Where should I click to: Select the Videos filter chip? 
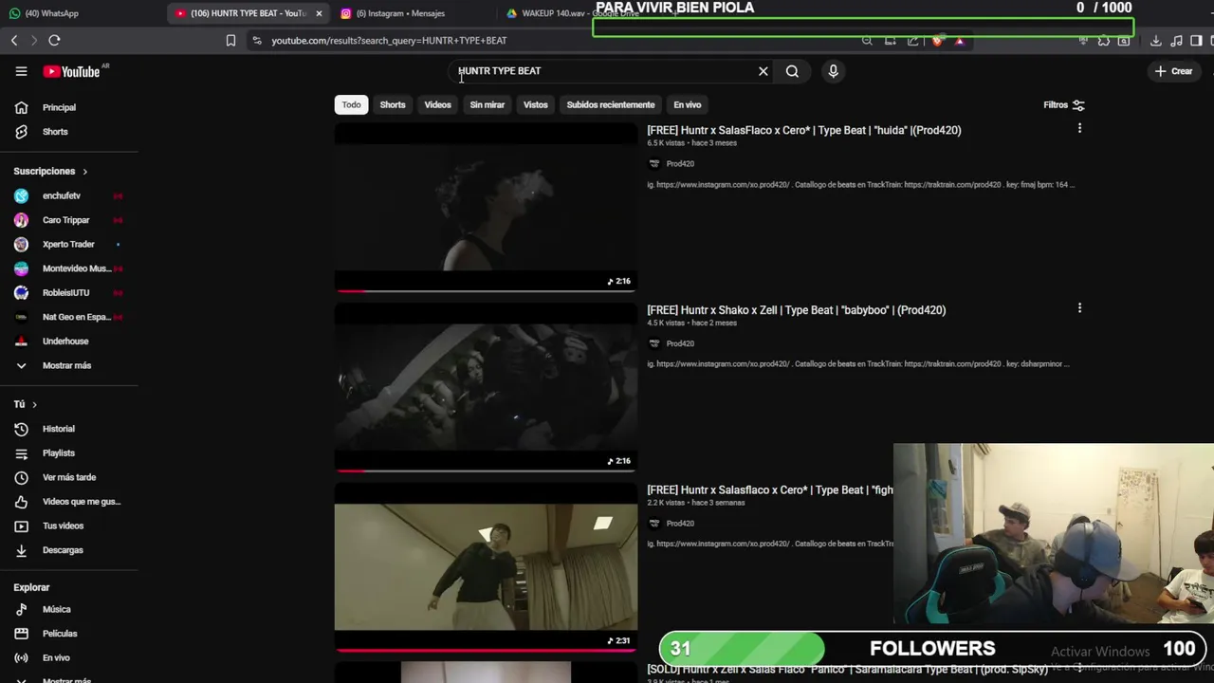437,105
